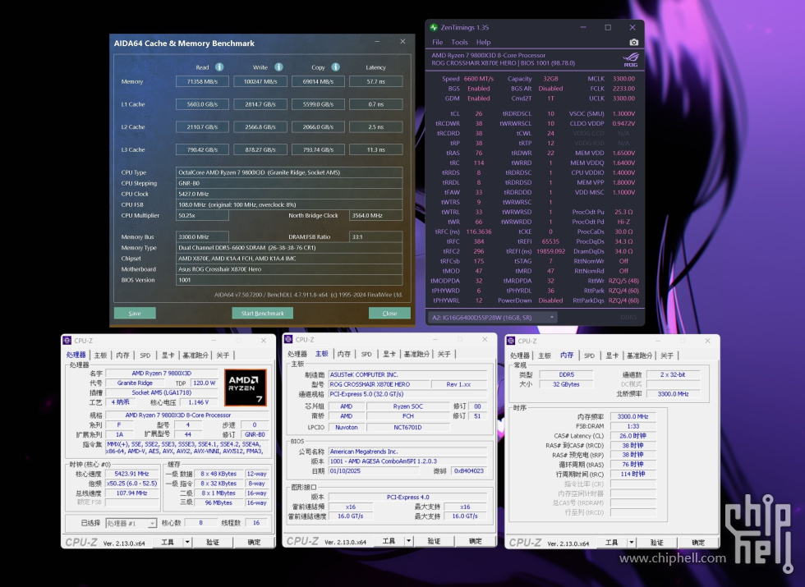Click the 内存频率 value 3300.0 MHz
The image size is (805, 587).
[x=632, y=417]
